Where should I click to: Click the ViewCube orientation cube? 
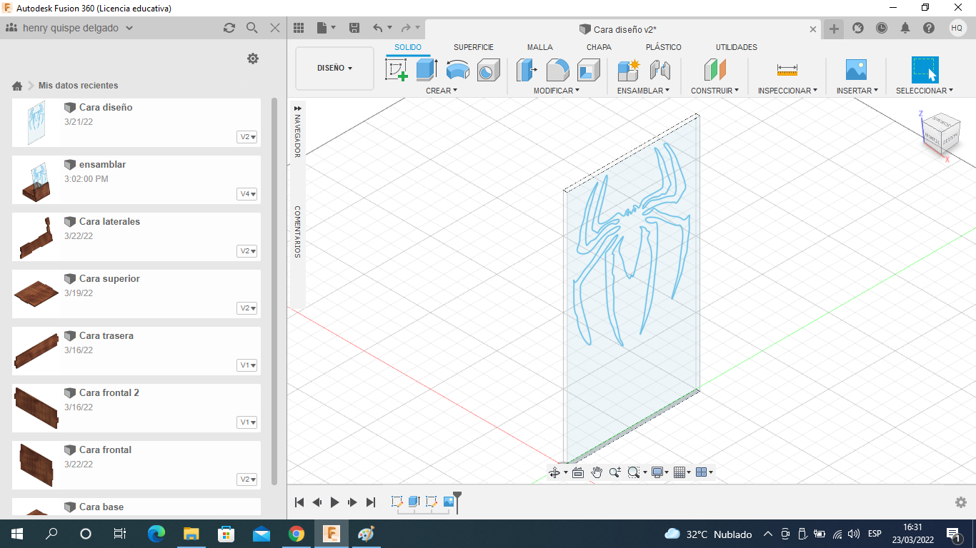(940, 133)
